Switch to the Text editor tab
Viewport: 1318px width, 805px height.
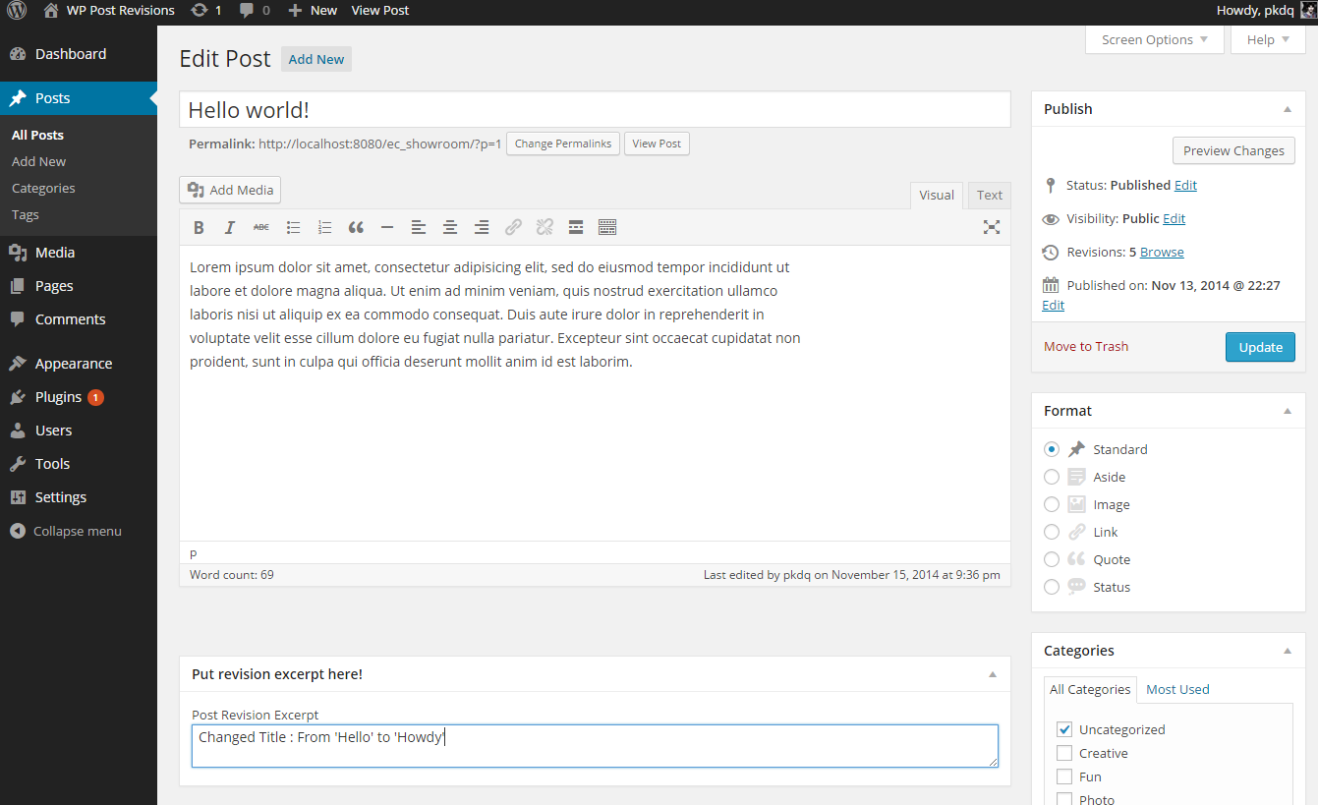(990, 195)
